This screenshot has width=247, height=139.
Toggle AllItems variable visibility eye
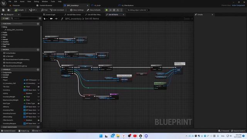tap(39, 107)
